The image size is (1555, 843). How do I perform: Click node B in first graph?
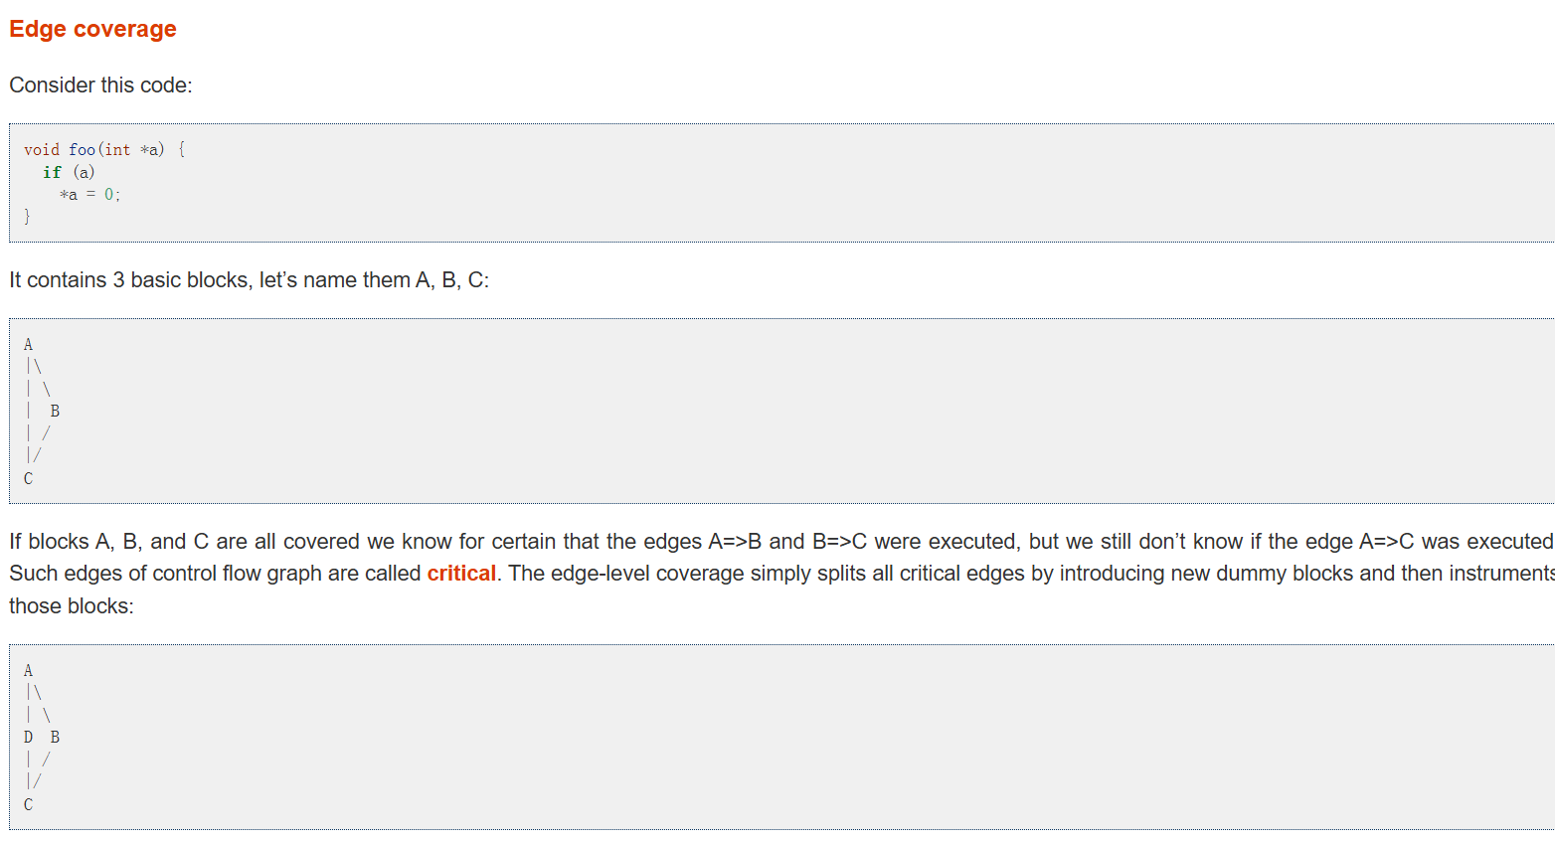click(x=55, y=411)
